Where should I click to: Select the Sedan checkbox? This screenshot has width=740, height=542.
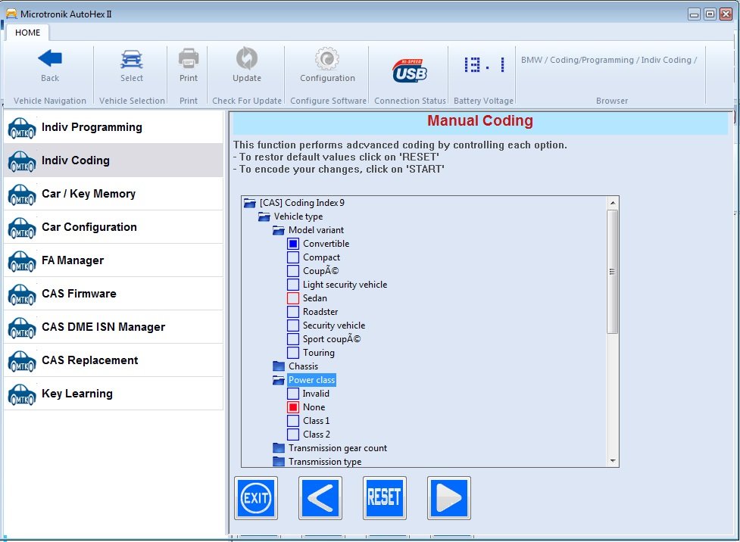click(x=293, y=298)
